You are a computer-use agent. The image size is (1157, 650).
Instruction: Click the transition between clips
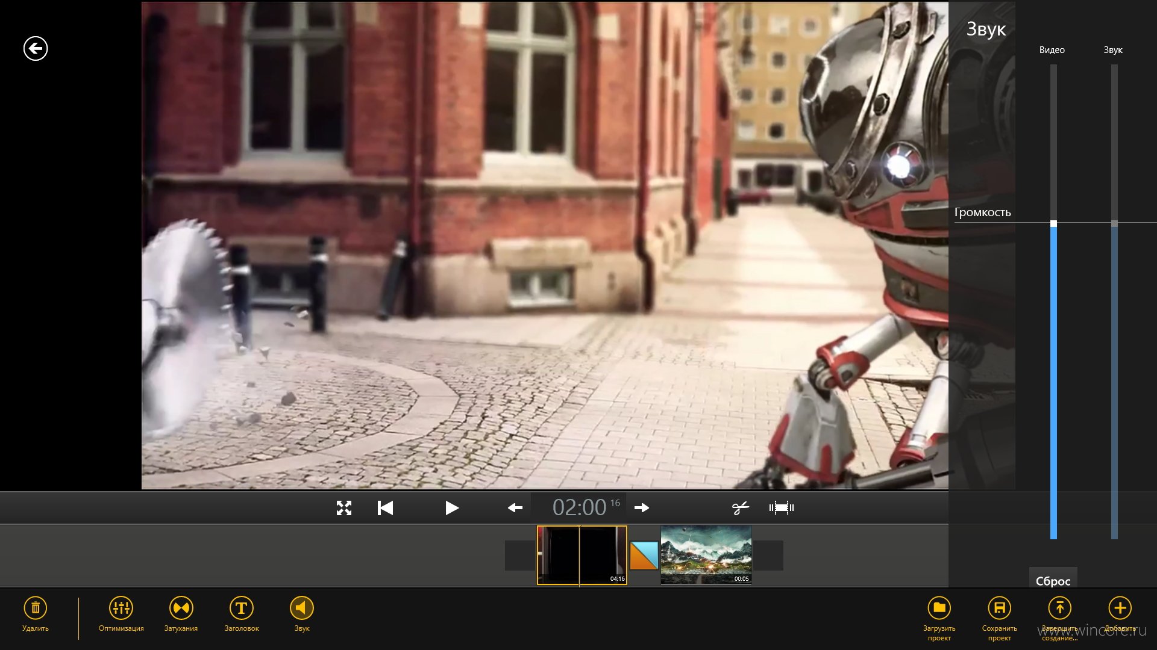644,556
